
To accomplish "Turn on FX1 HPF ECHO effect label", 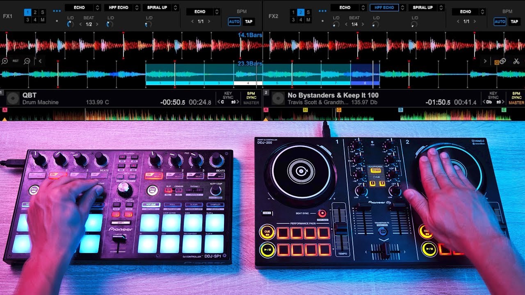I will click(x=119, y=7).
